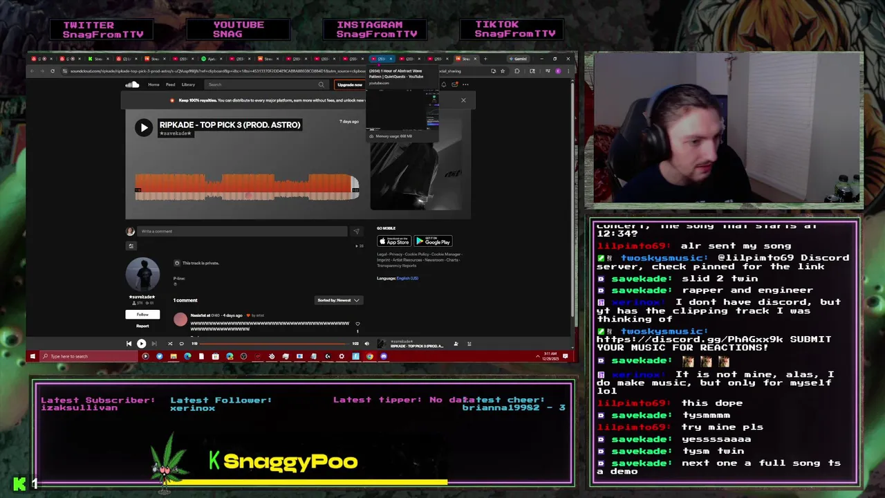Viewport: 885px width, 498px height.
Task: Open Microsoft Edge from the taskbar
Action: pyautogui.click(x=187, y=356)
